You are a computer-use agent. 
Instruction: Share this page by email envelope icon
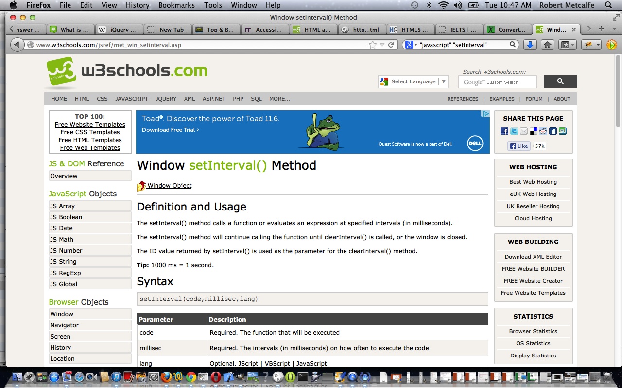(523, 131)
